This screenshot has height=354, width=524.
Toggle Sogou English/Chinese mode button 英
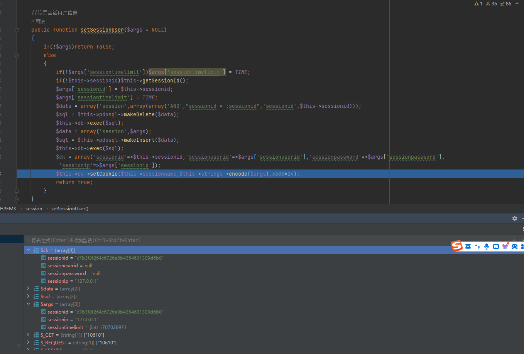468,247
